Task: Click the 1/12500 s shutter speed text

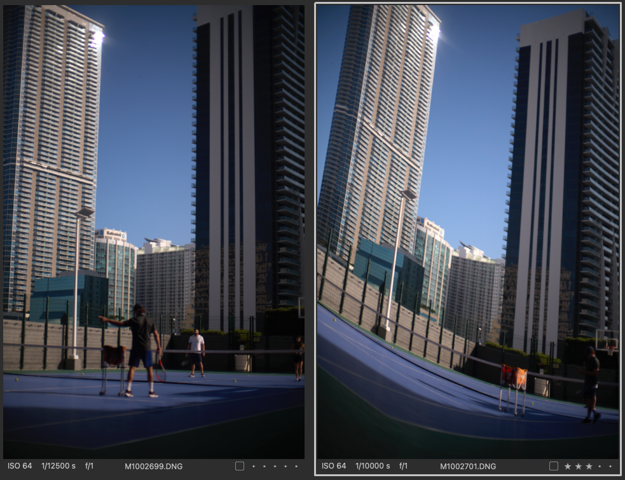Action: 58,466
